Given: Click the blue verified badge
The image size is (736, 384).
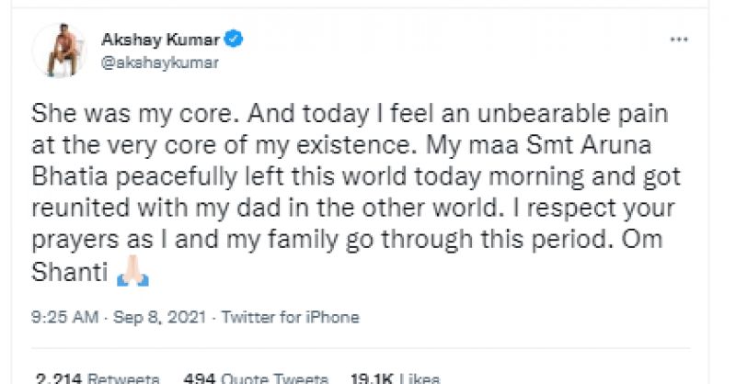Looking at the screenshot, I should tap(236, 40).
